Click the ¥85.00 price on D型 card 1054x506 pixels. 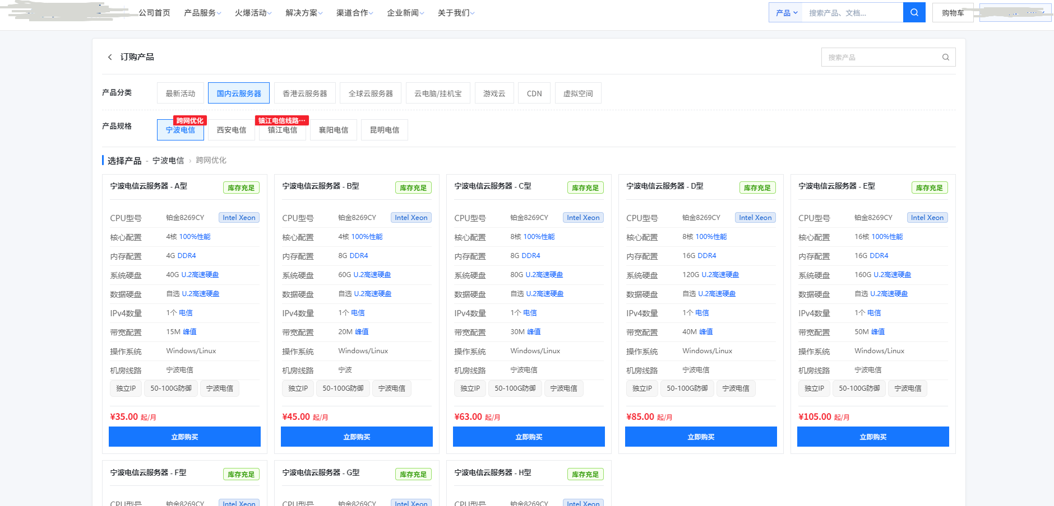640,417
